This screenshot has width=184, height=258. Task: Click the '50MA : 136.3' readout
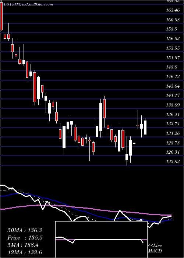pos(25,230)
